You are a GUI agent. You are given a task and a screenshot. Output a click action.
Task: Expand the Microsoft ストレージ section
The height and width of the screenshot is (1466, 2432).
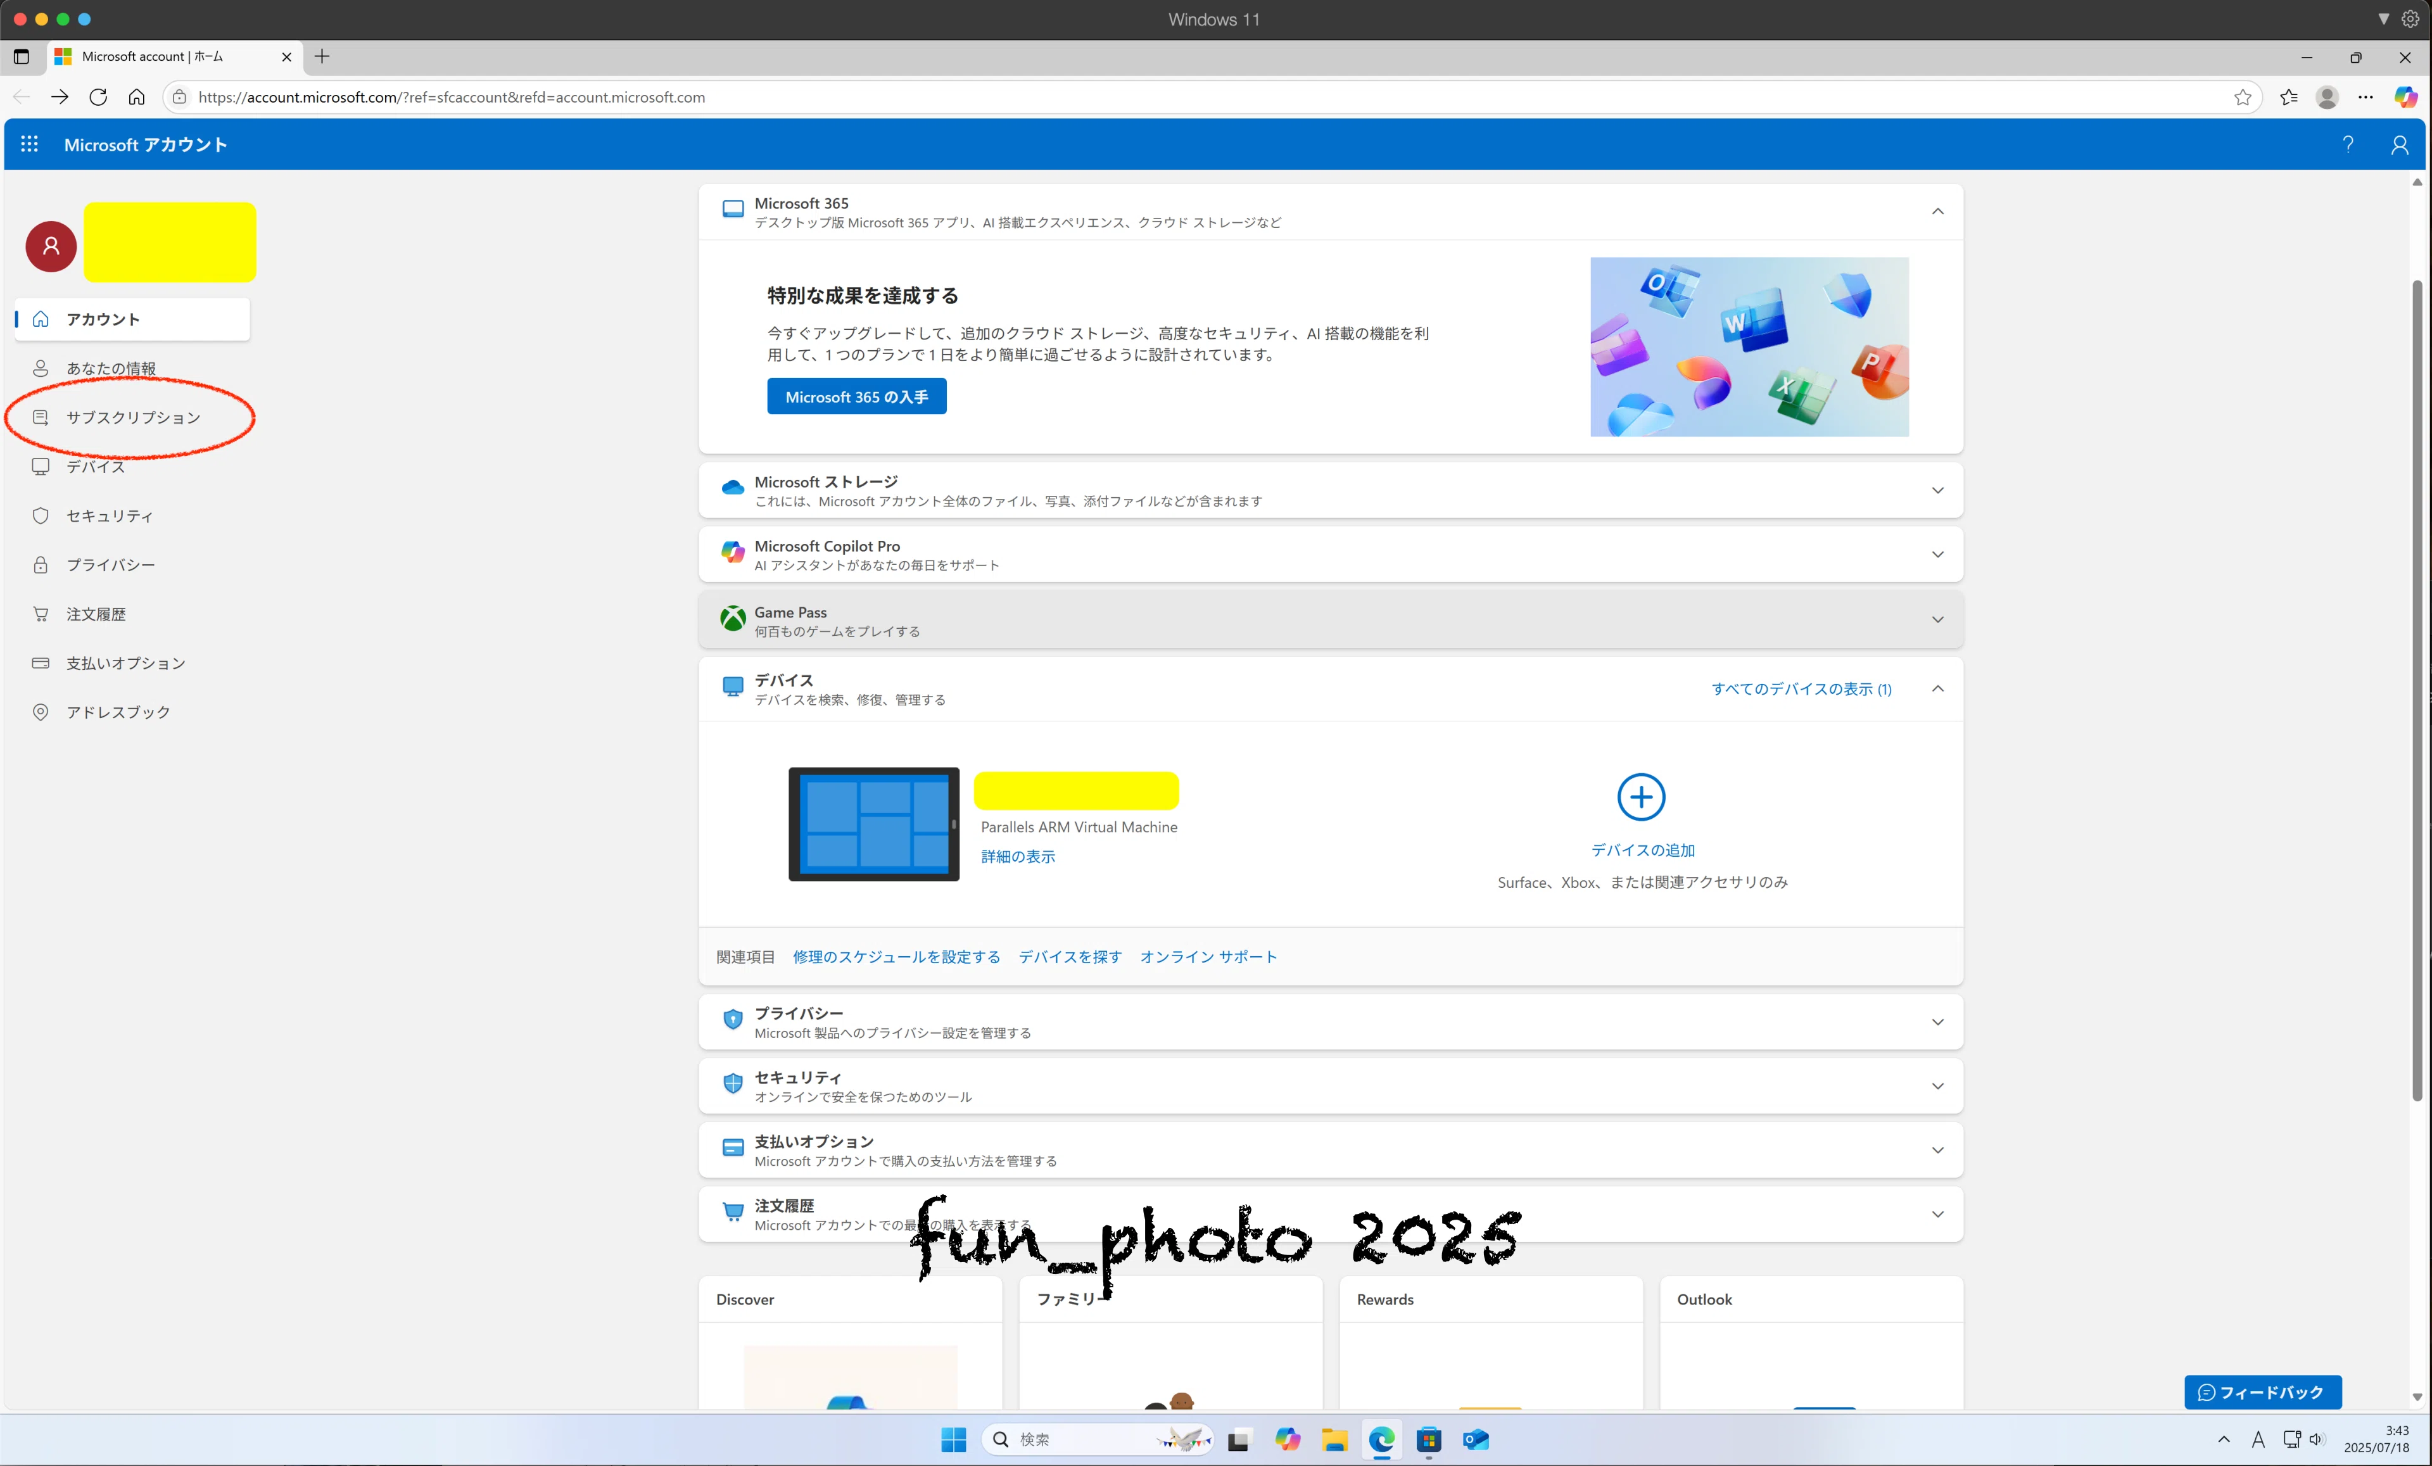[1937, 491]
